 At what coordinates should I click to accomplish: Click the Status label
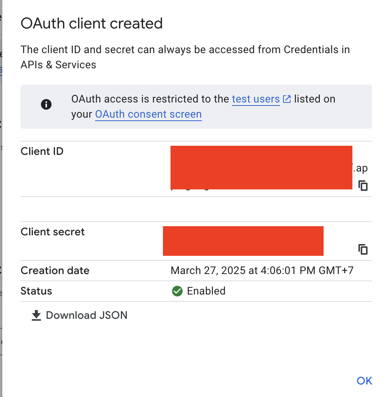click(x=36, y=291)
